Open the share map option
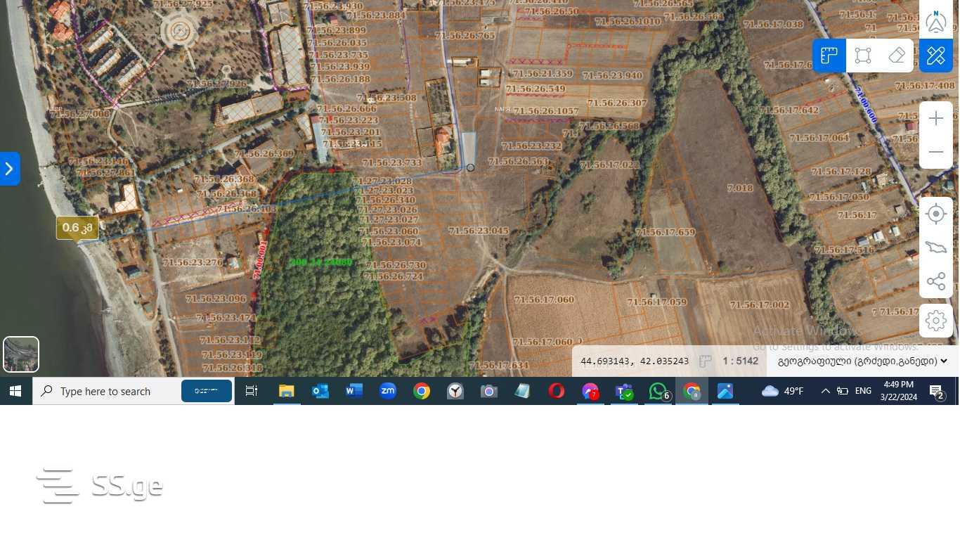This screenshot has width=960, height=540. [936, 282]
